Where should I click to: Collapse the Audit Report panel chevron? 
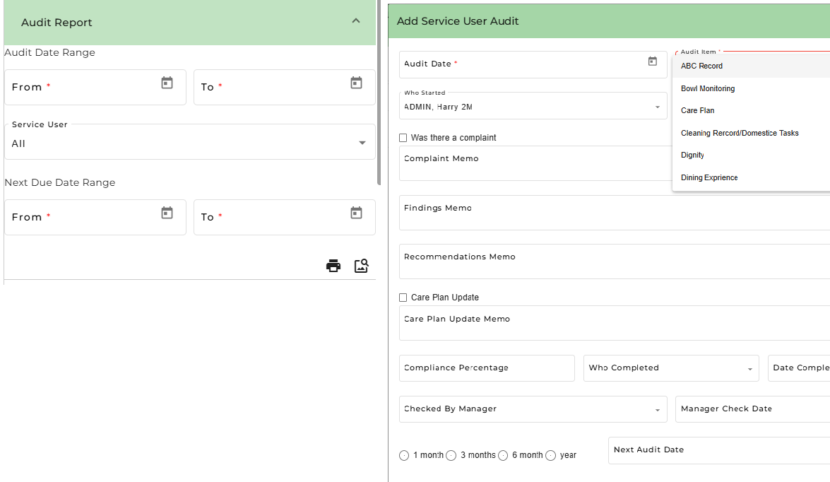pyautogui.click(x=356, y=21)
